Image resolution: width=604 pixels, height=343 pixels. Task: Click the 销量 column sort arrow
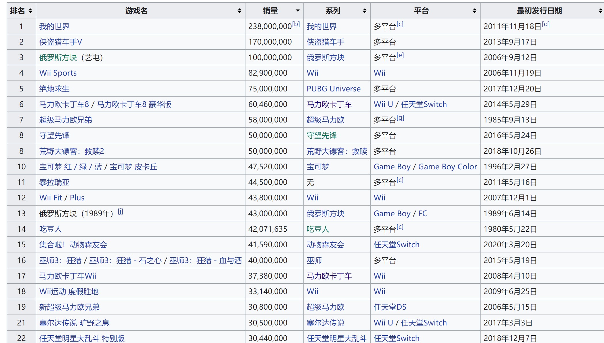298,11
